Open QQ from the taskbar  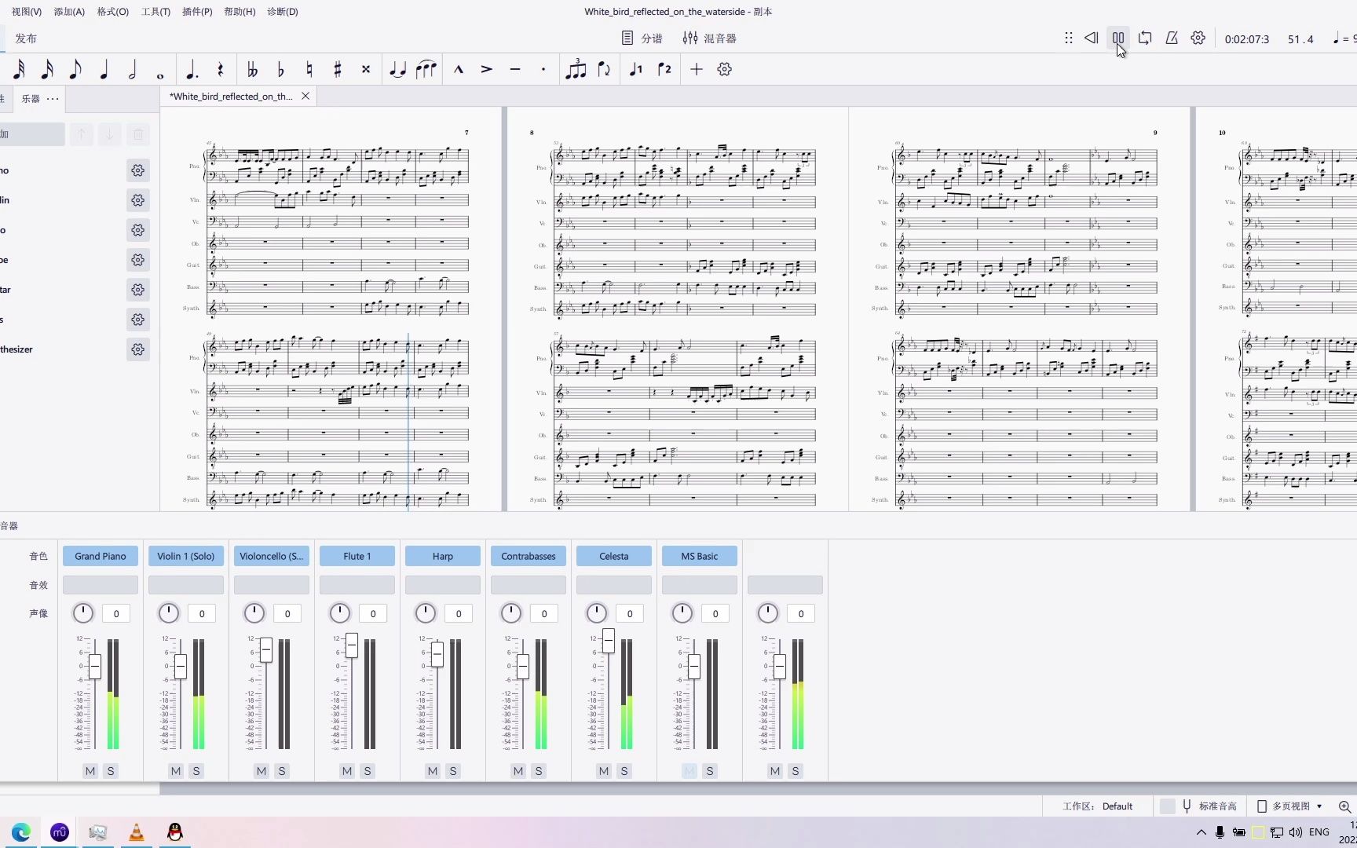point(174,832)
